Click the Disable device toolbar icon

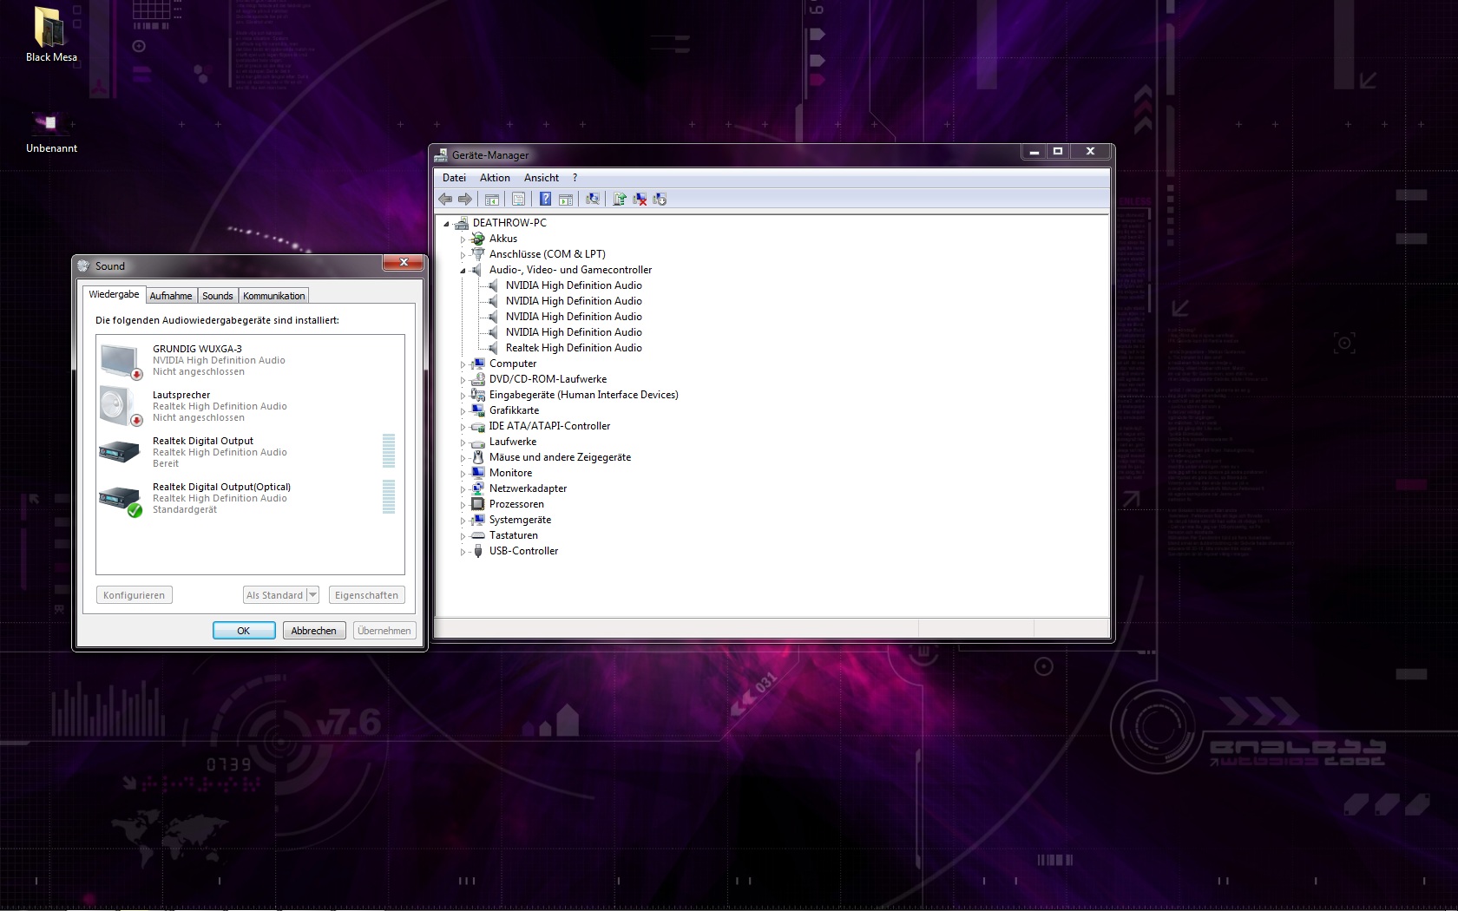coord(660,200)
